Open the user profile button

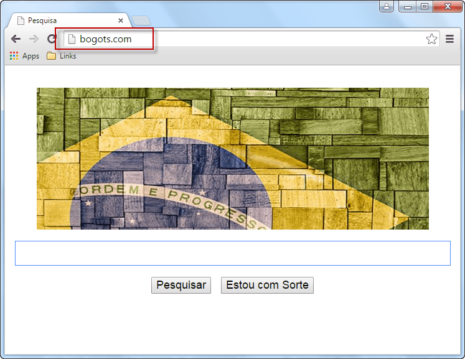tap(387, 6)
